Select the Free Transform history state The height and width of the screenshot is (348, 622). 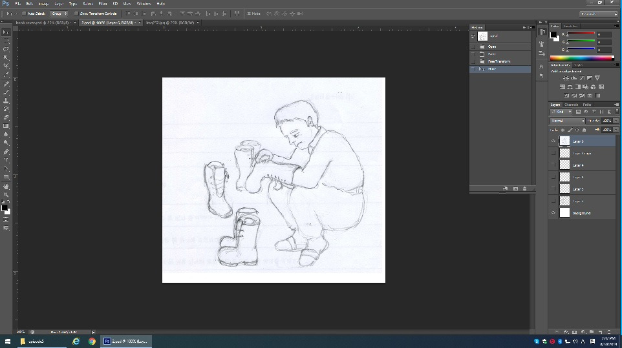[499, 61]
